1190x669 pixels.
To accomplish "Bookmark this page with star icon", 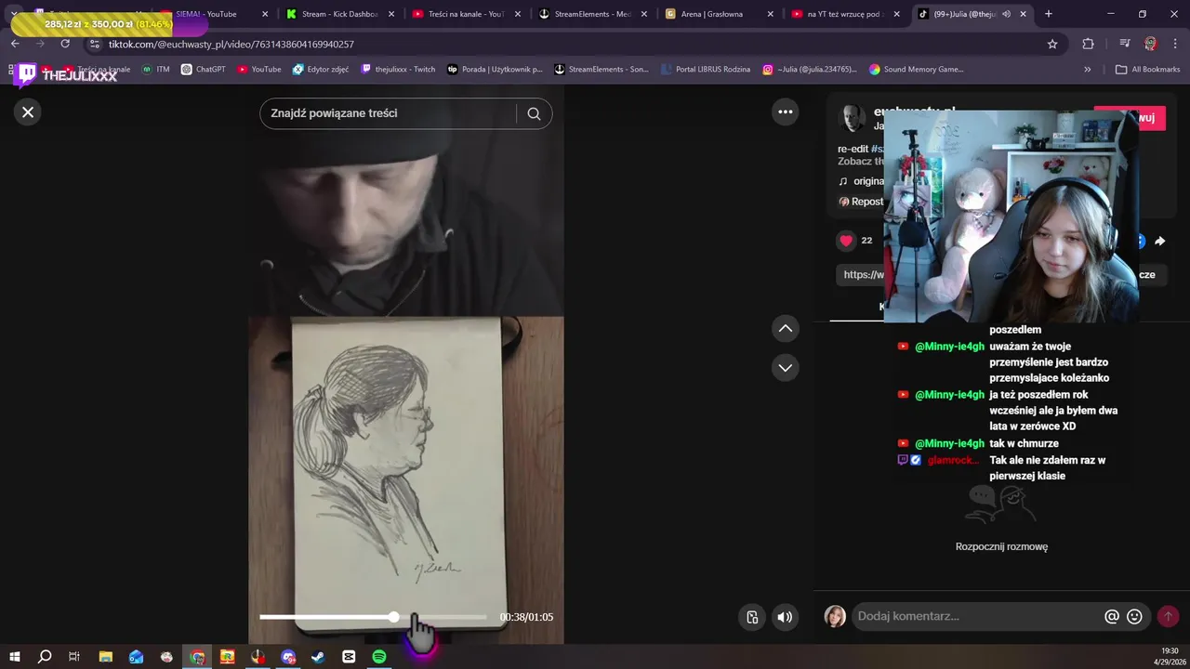I will [x=1052, y=44].
